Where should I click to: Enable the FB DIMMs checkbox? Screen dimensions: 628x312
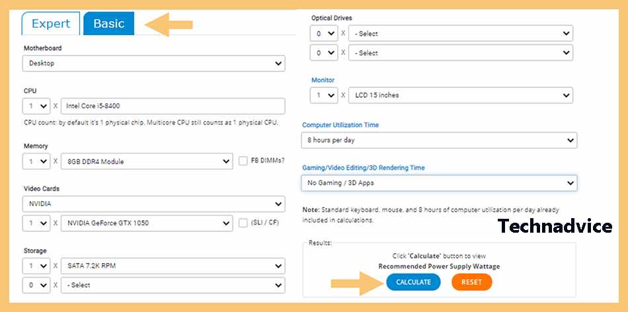(x=243, y=161)
